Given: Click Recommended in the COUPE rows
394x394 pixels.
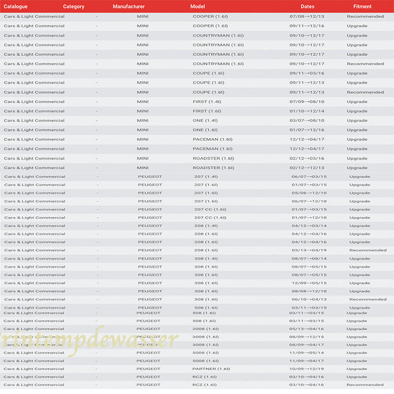Looking at the screenshot, I should (x=365, y=92).
